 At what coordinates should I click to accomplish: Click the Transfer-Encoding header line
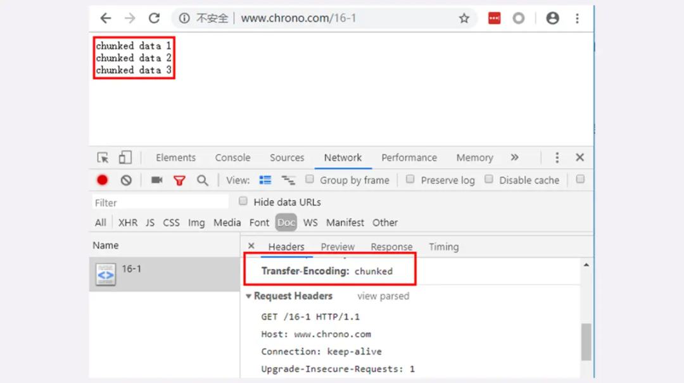327,272
